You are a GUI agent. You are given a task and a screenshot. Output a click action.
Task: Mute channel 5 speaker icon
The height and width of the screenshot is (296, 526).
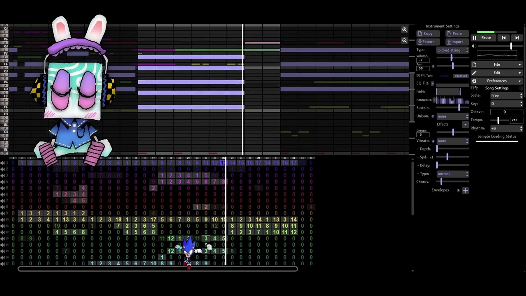pyautogui.click(x=2, y=188)
